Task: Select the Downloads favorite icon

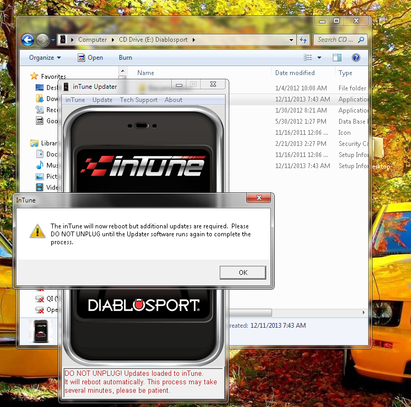Action: [40, 99]
